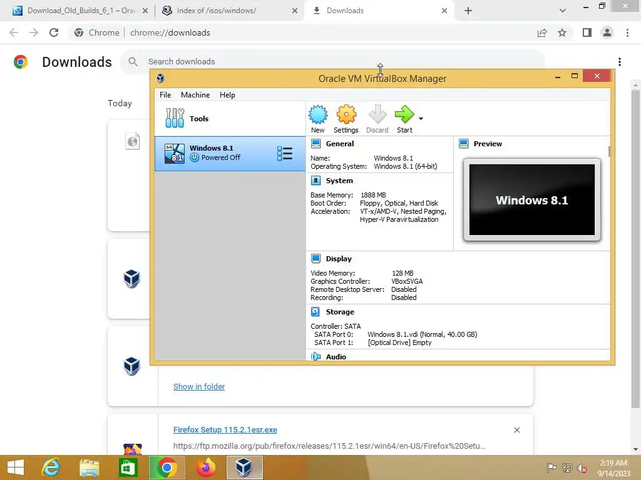Viewport: 641px width, 480px height.
Task: Click the General section header
Action: [x=339, y=144]
